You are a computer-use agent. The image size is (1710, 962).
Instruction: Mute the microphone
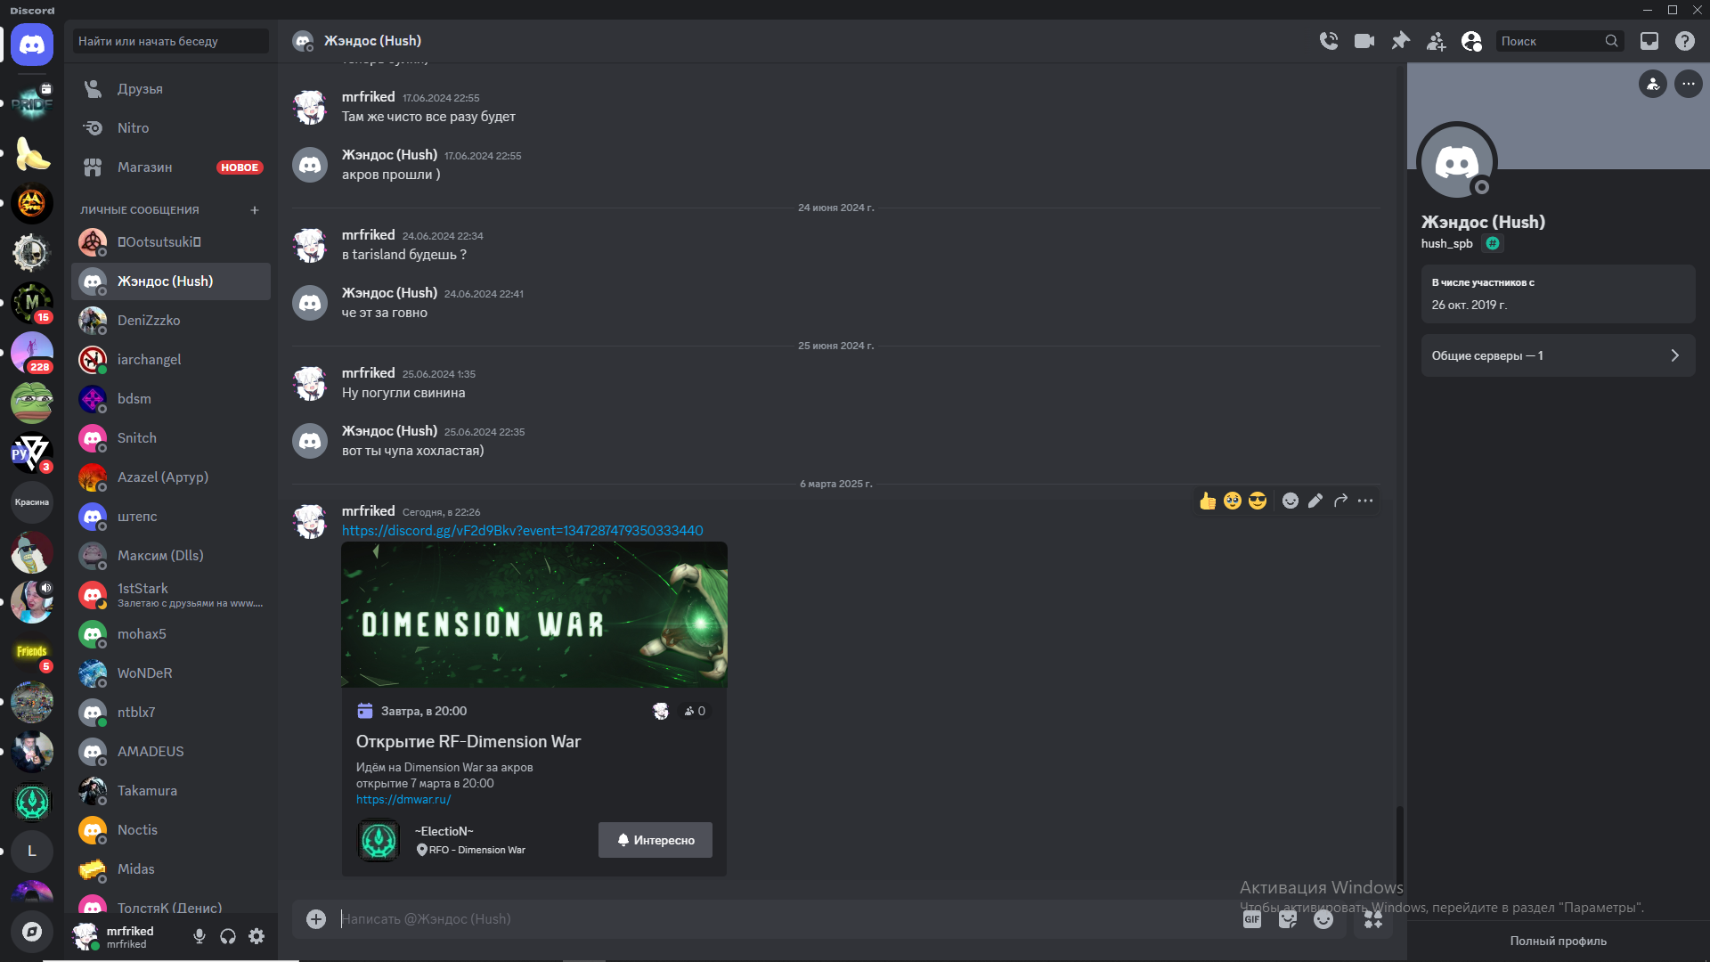tap(199, 936)
